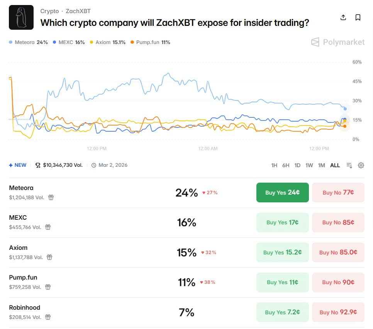The image size is (373, 329).
Task: Click the ZachXBT penguin avatar thumbnail
Action: (21, 17)
